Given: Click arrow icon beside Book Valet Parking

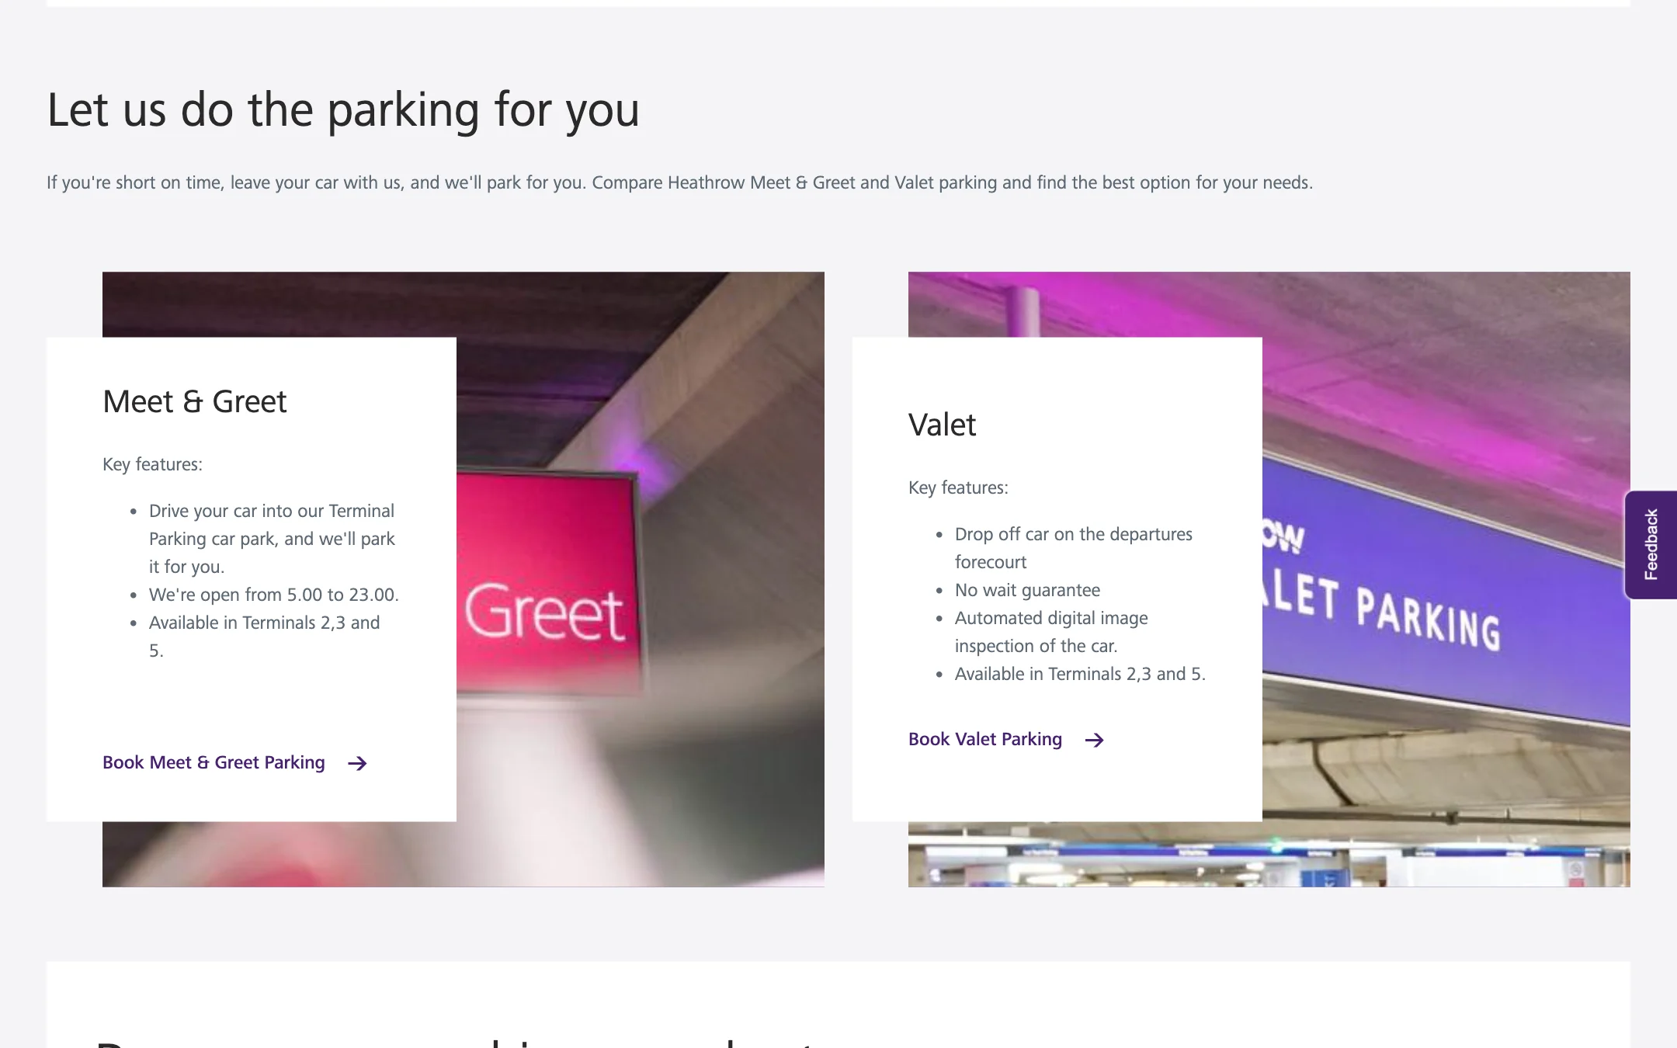Looking at the screenshot, I should [1095, 740].
